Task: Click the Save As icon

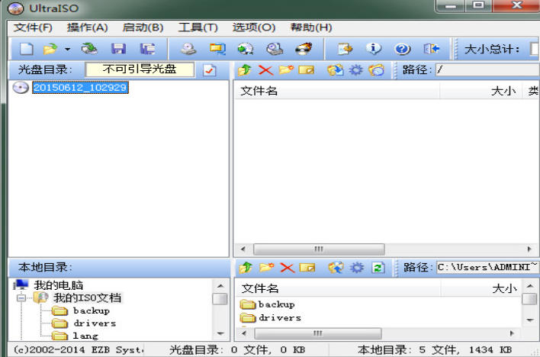Action: point(148,49)
